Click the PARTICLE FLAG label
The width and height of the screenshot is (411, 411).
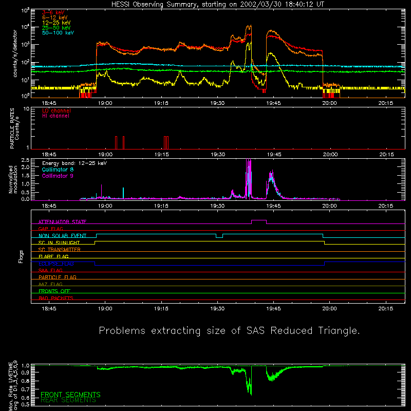(x=58, y=277)
